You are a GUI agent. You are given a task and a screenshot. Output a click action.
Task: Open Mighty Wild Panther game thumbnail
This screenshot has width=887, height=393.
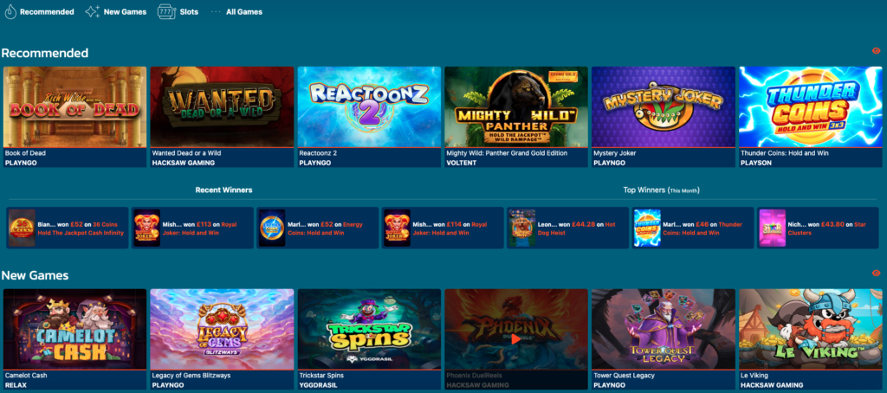[x=516, y=106]
